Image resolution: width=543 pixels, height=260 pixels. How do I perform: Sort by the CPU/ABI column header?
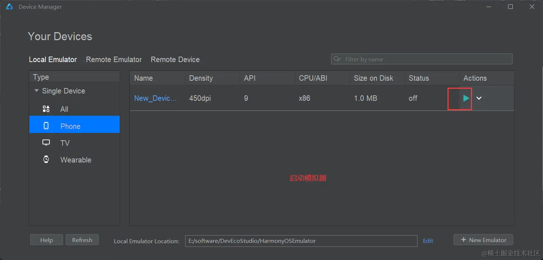coord(322,78)
